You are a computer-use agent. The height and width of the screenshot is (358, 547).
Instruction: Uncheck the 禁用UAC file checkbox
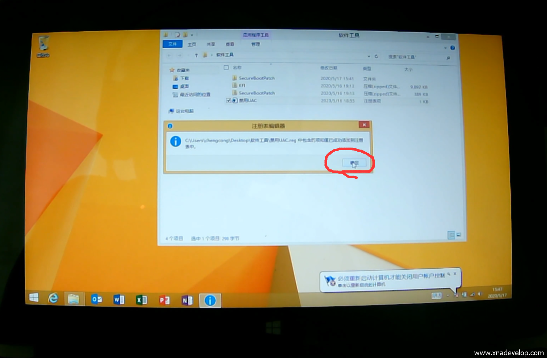tap(228, 100)
